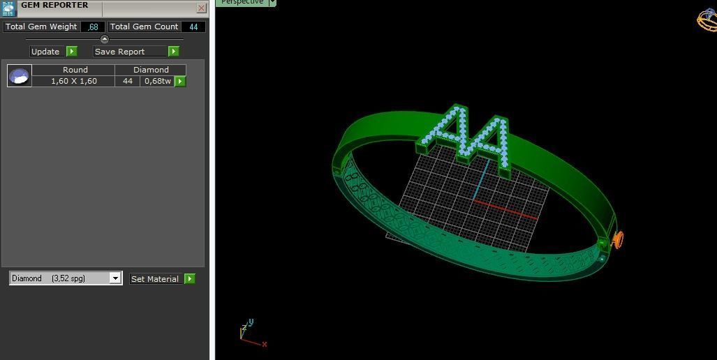Viewport: 717px width, 360px height.
Task: Click the Total Gem Count value field
Action: (193, 27)
